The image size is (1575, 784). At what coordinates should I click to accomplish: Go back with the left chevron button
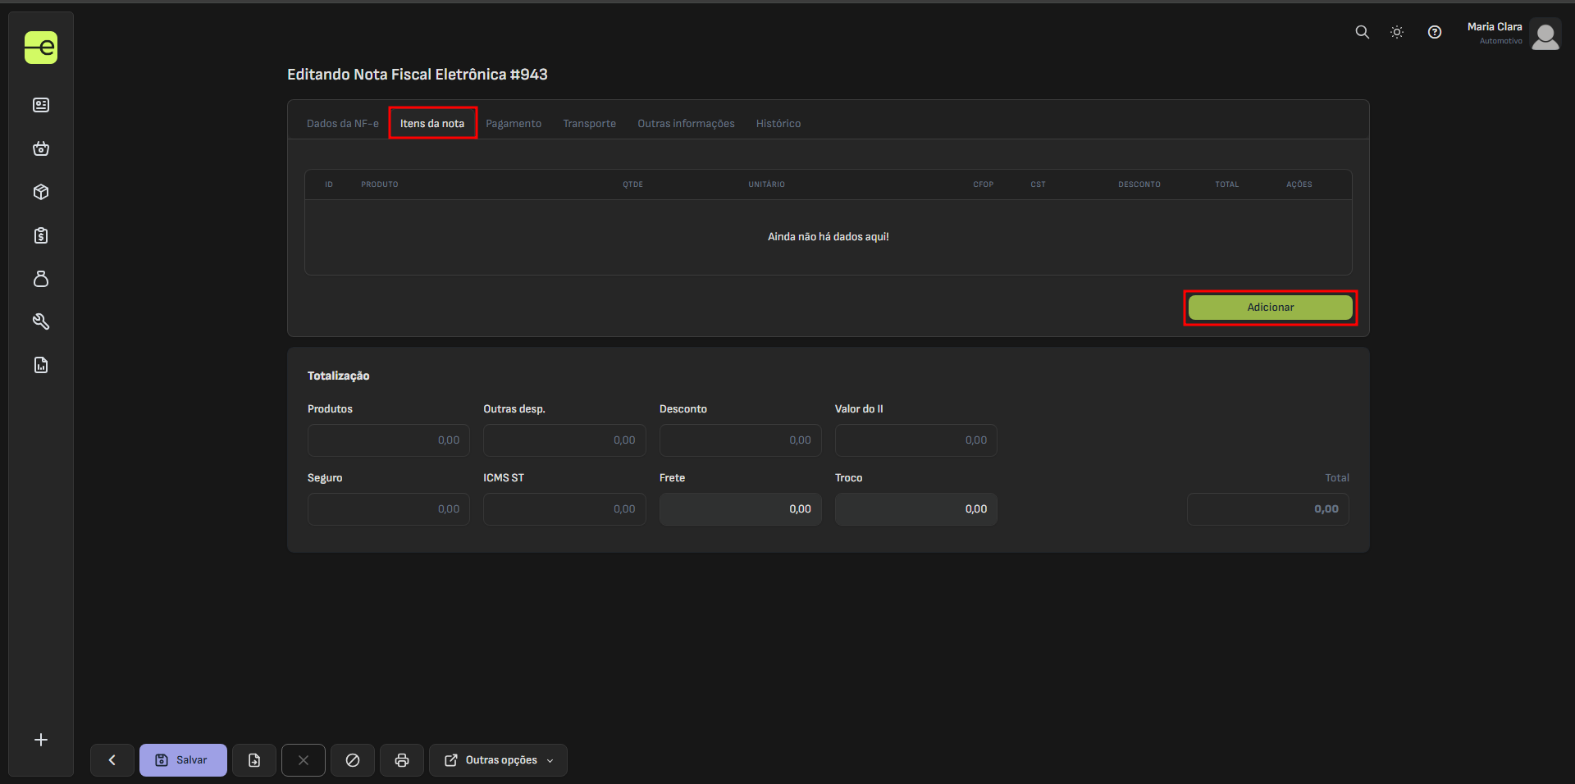pyautogui.click(x=112, y=760)
